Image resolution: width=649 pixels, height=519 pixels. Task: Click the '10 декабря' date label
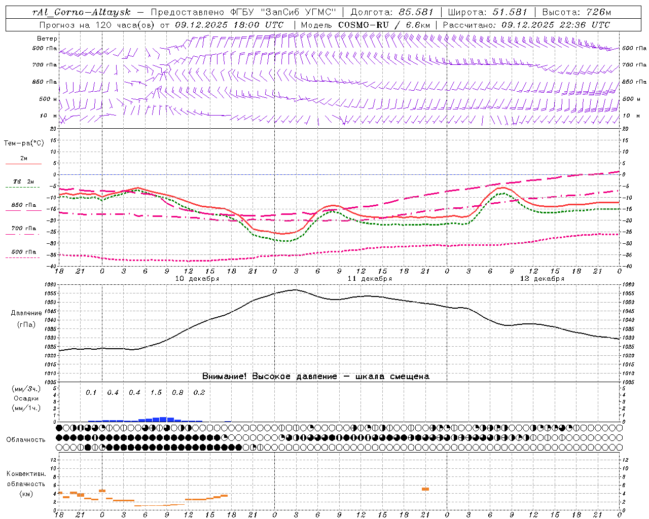pyautogui.click(x=197, y=279)
